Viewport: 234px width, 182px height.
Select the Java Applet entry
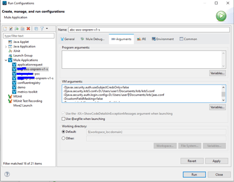pyautogui.click(x=21, y=42)
